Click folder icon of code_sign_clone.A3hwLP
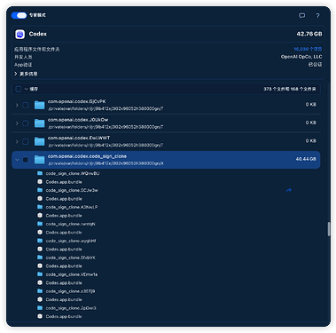336x333 pixels. coord(40,207)
